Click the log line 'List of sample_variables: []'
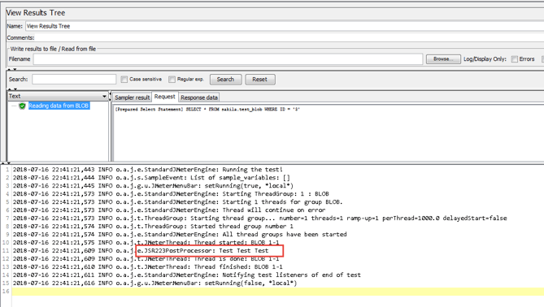This screenshot has height=307, width=544. pyautogui.click(x=151, y=177)
